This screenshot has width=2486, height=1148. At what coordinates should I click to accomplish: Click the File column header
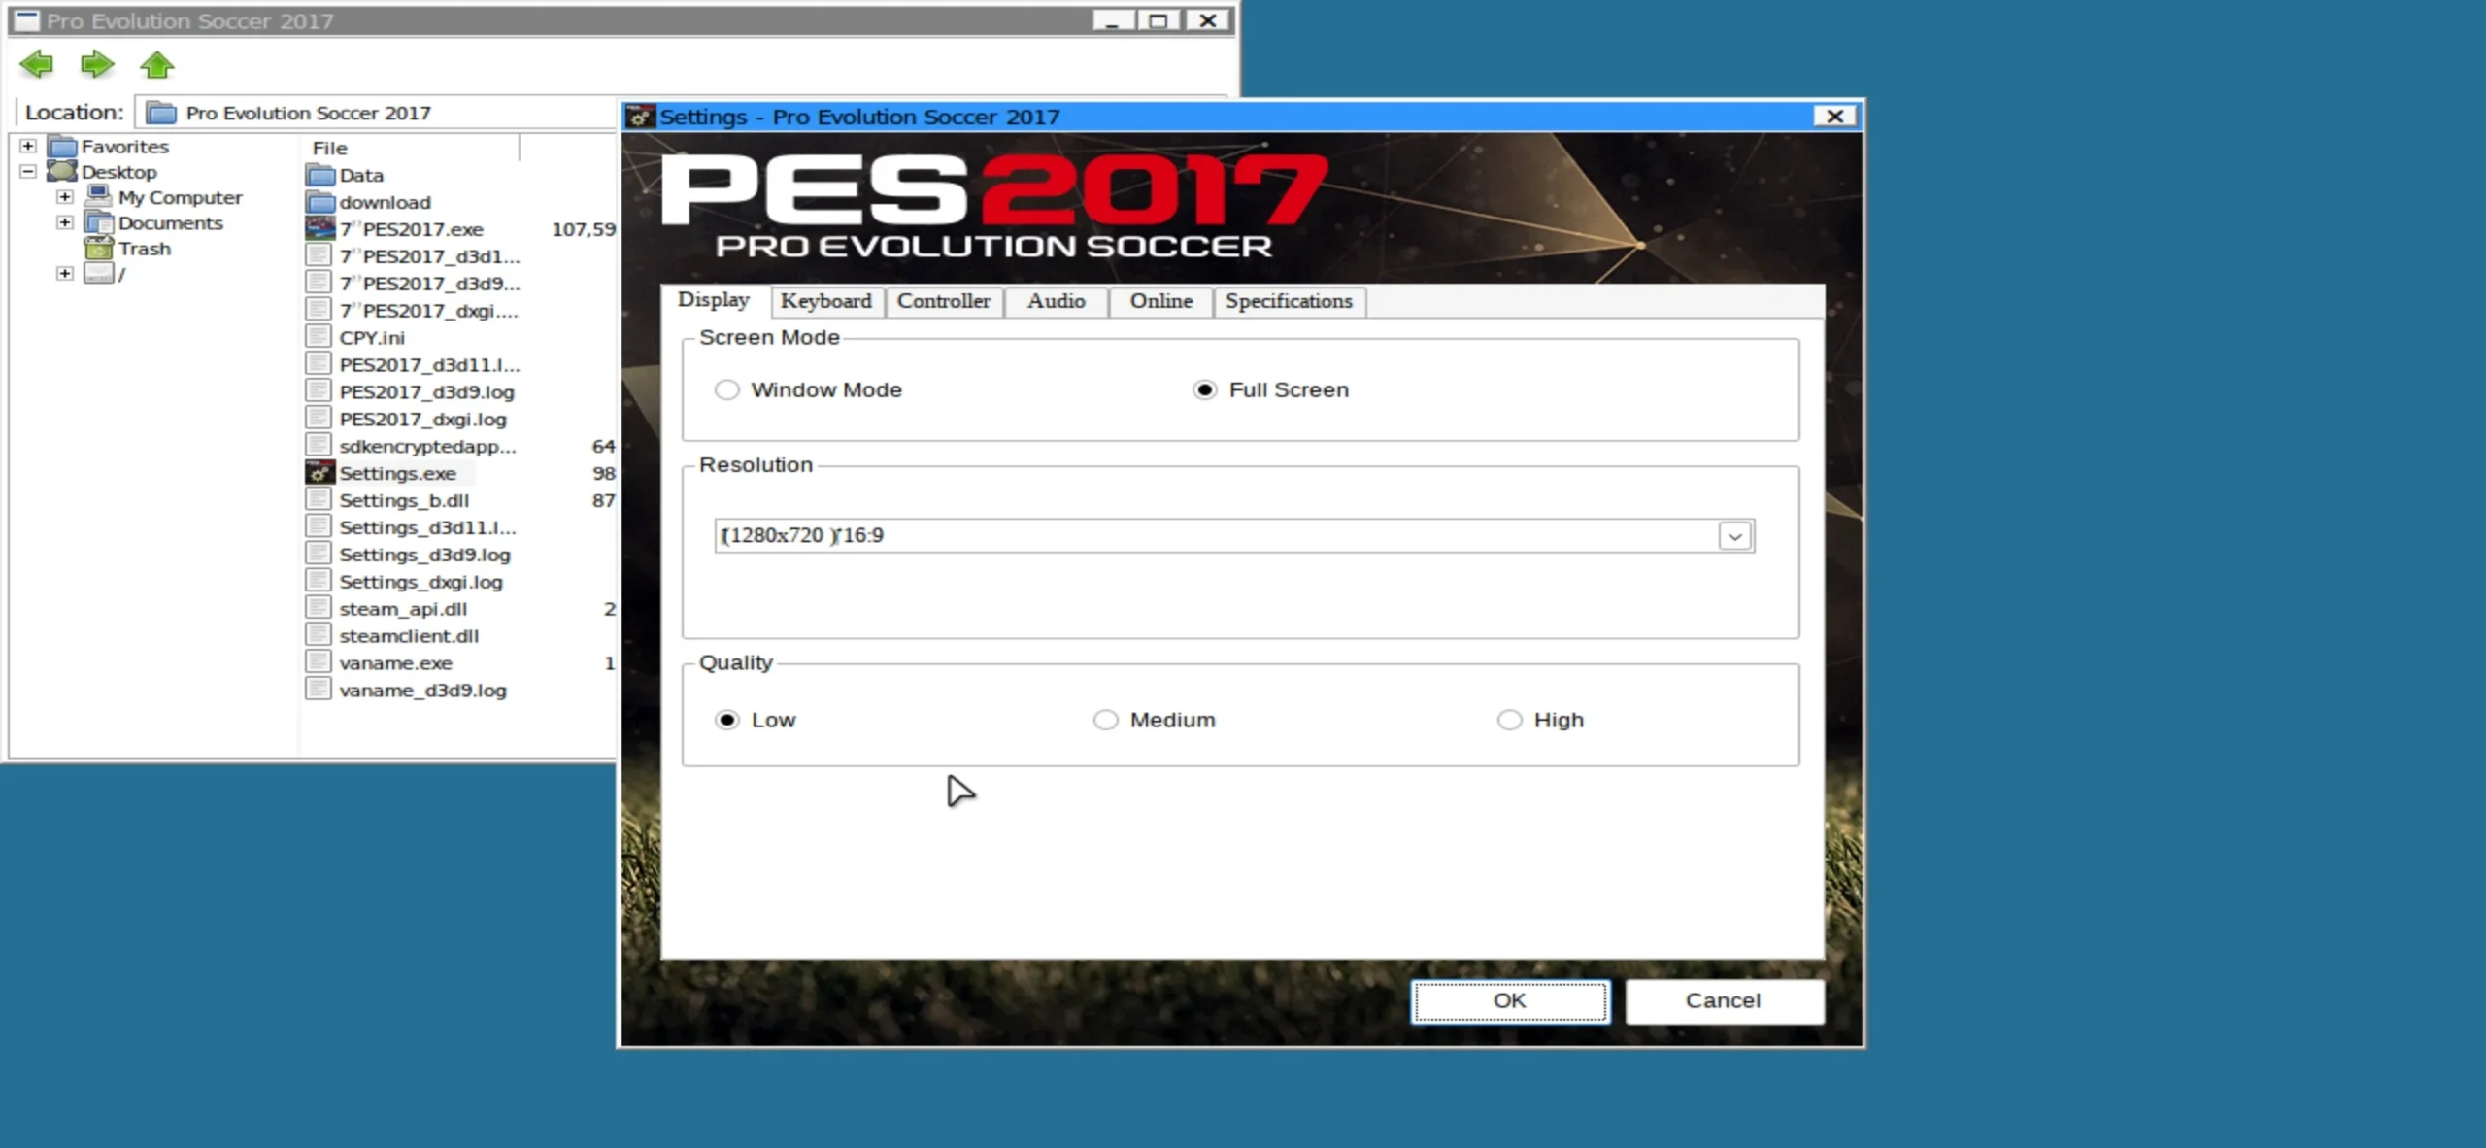(412, 148)
